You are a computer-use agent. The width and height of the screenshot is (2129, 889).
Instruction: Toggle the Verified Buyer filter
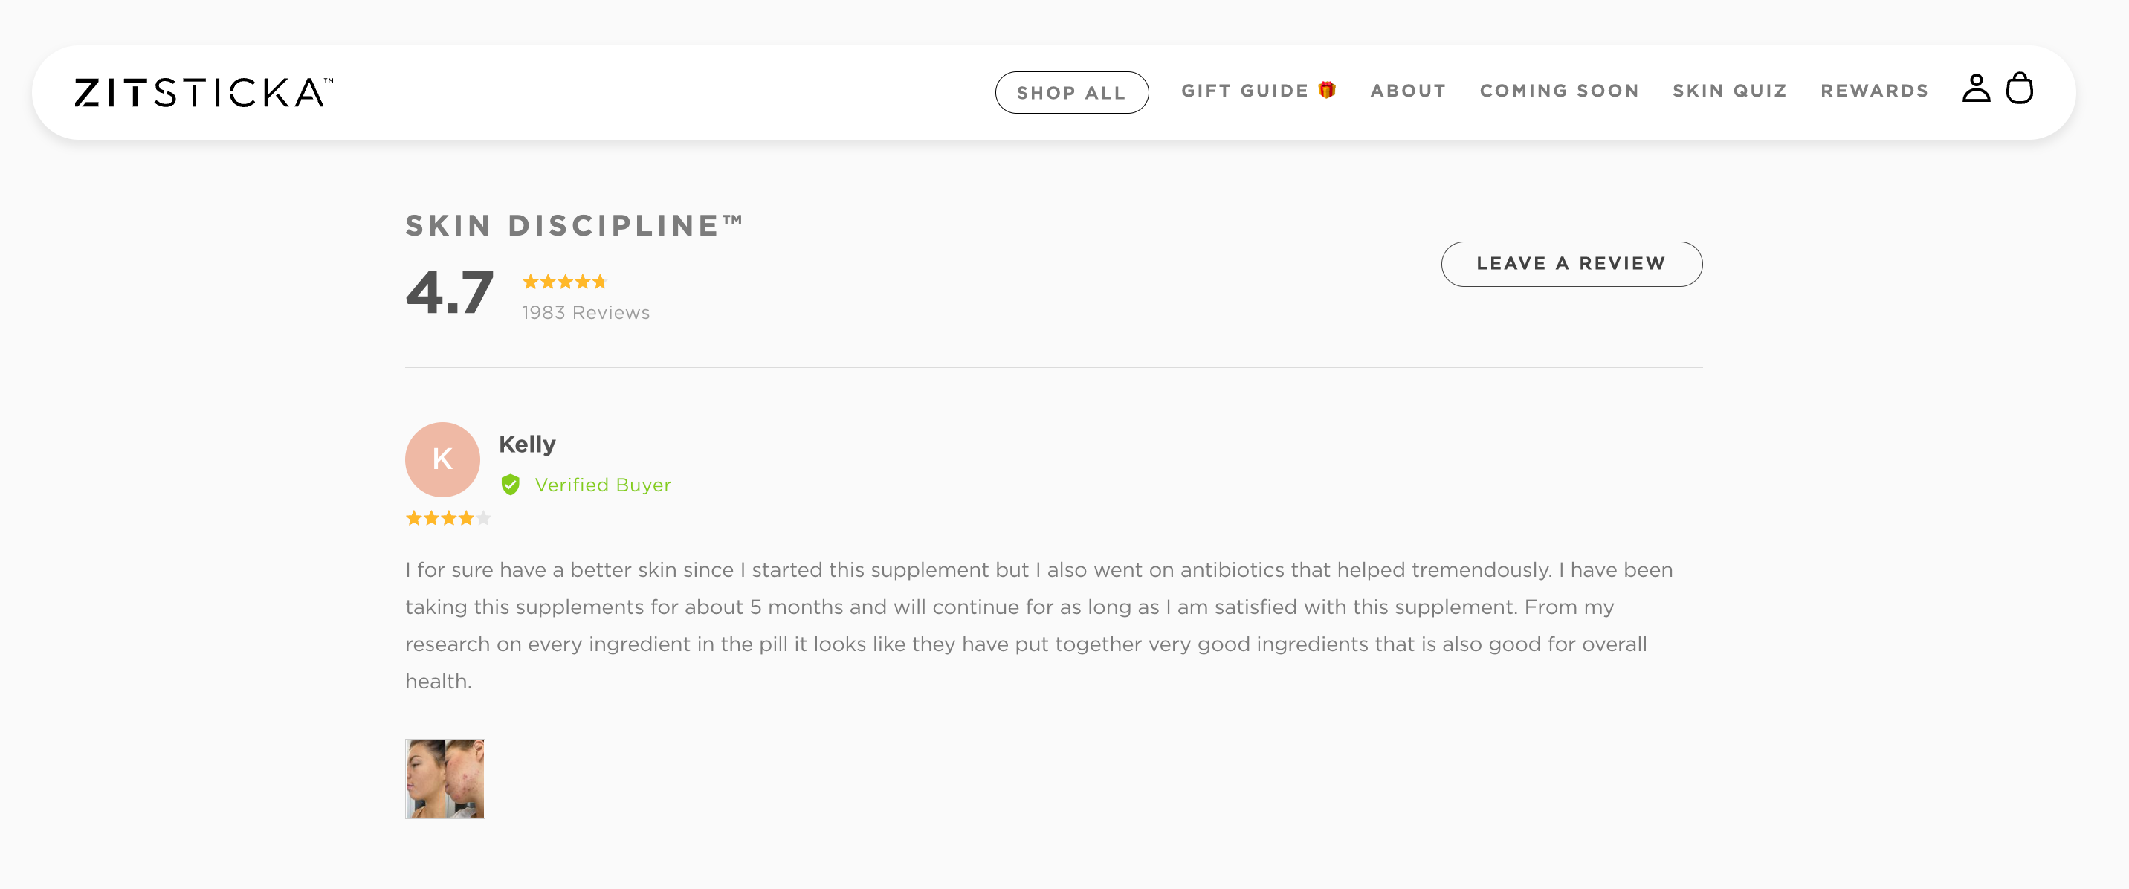click(x=601, y=485)
